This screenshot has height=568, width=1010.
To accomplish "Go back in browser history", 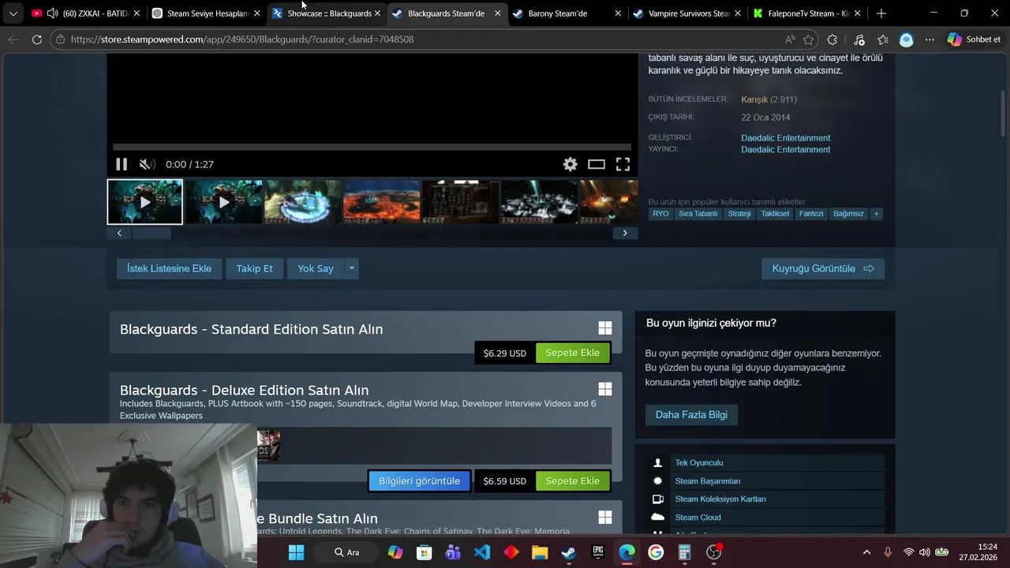I will (x=13, y=39).
